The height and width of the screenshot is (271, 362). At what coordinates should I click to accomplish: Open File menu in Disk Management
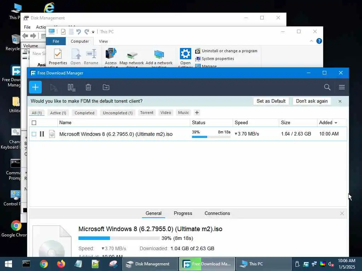coord(27,27)
